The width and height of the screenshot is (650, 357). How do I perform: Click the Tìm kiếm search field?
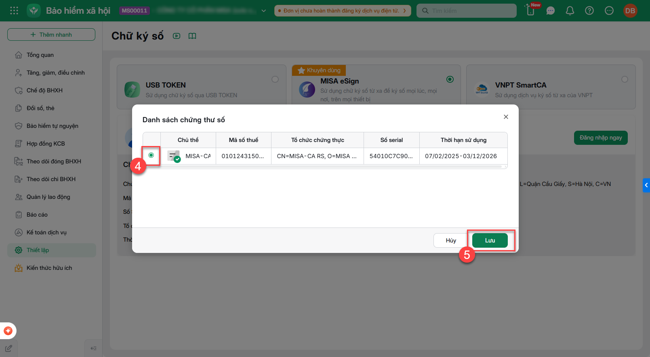point(467,10)
